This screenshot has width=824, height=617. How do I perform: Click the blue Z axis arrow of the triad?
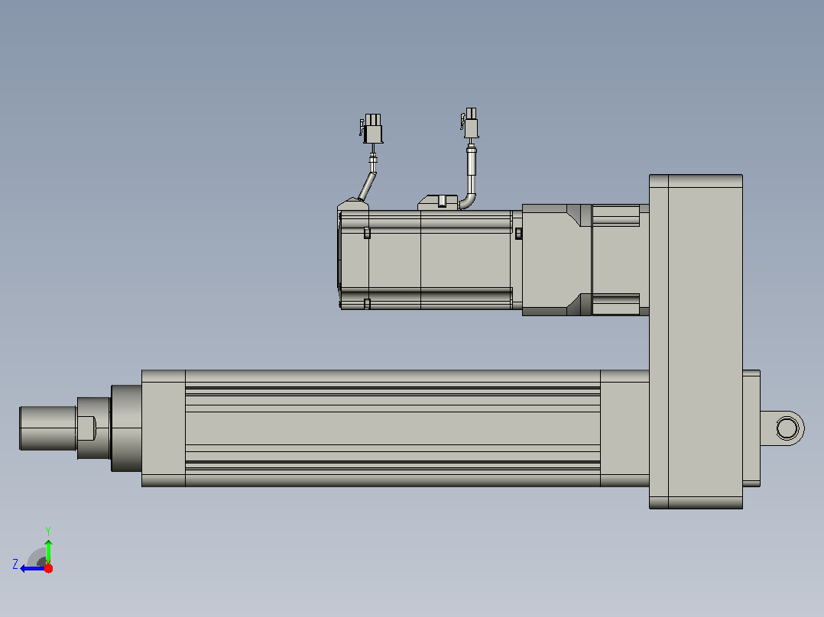click(31, 569)
